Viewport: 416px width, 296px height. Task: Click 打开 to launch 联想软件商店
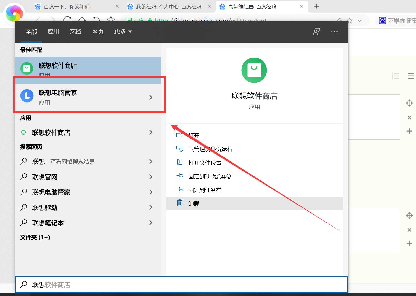[255, 135]
